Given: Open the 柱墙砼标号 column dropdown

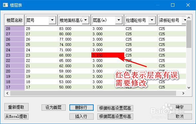Looking at the screenshot, I should click(x=152, y=20).
